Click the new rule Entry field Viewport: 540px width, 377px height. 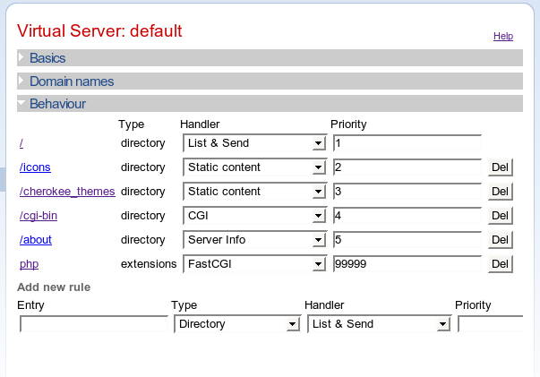(94, 324)
